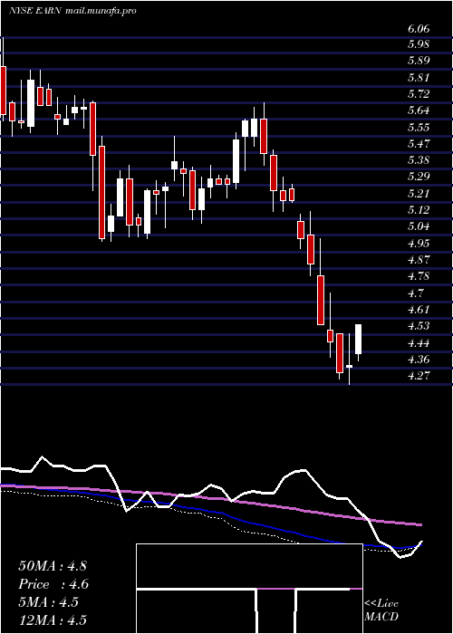
Task: Click the Price : 4.6 readout
Action: (53, 584)
